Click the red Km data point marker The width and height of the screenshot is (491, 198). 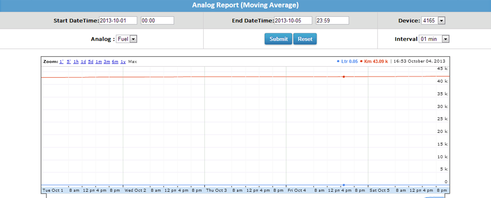coord(344,77)
